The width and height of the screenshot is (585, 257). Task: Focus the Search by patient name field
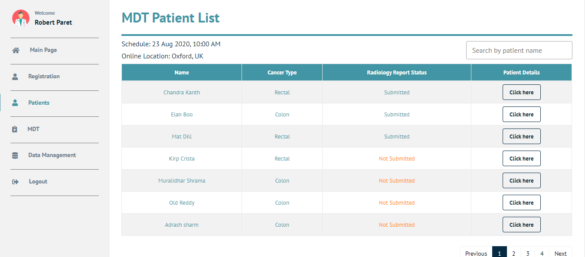tap(519, 51)
